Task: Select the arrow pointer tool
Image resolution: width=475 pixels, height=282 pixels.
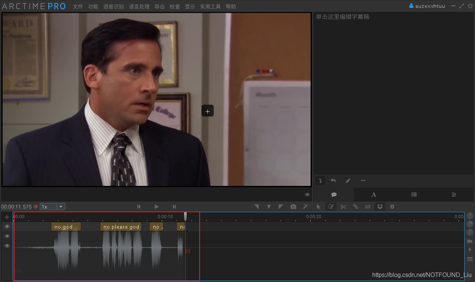Action: point(318,207)
